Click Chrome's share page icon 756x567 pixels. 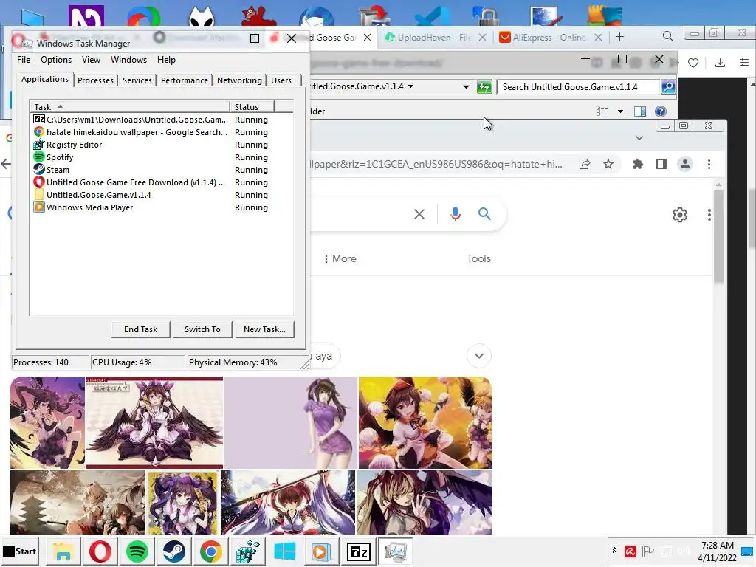tap(585, 165)
